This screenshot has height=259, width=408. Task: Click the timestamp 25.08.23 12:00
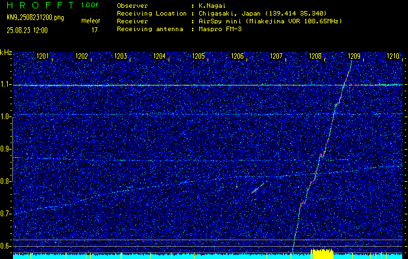(x=27, y=30)
